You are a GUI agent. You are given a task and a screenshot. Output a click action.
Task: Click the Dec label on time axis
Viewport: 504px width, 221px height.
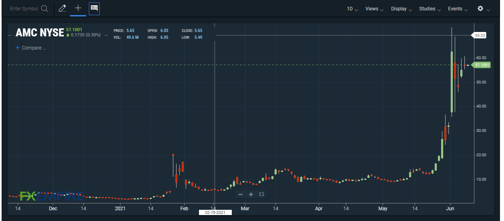[x=53, y=208]
